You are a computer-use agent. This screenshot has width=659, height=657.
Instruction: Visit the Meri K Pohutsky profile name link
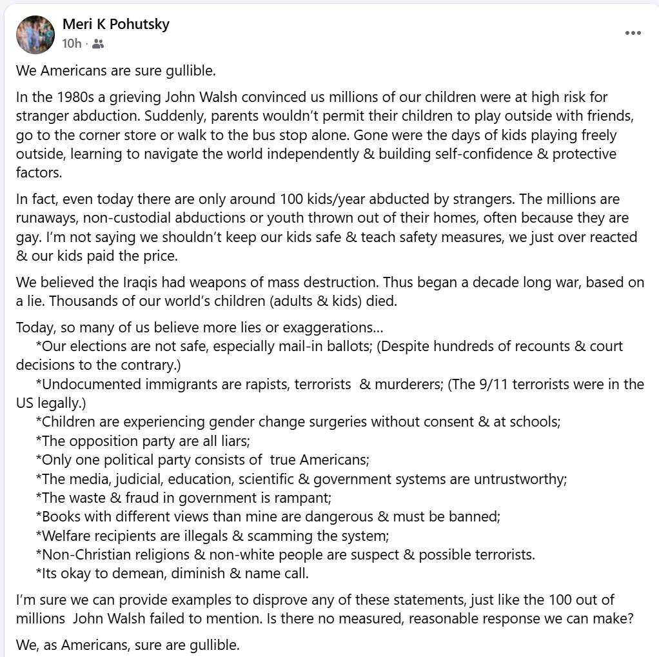click(116, 25)
